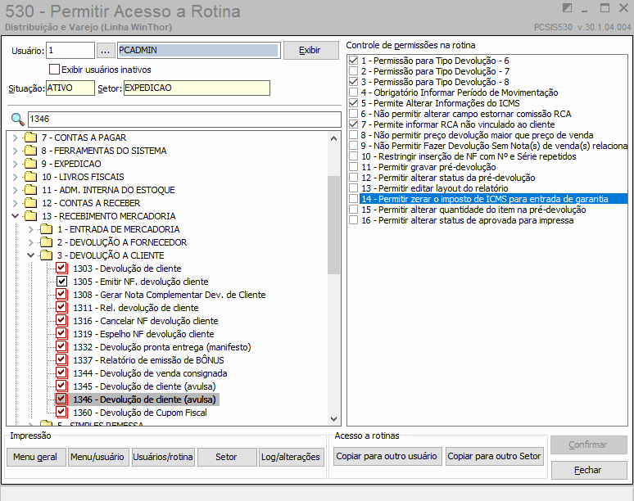Click the Usuários/rotina button
The image size is (634, 501).
tap(163, 457)
